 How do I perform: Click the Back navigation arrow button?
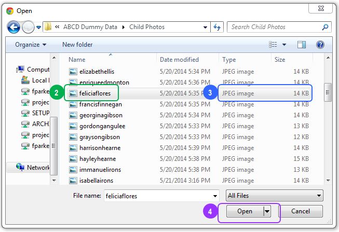(x=14, y=27)
